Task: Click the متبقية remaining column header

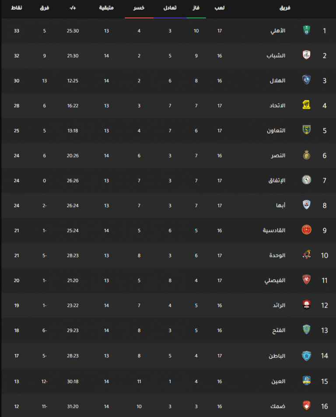Action: pyautogui.click(x=106, y=8)
